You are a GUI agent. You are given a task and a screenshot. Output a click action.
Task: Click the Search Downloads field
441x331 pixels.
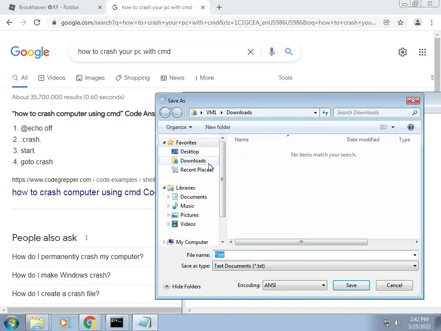(x=376, y=112)
